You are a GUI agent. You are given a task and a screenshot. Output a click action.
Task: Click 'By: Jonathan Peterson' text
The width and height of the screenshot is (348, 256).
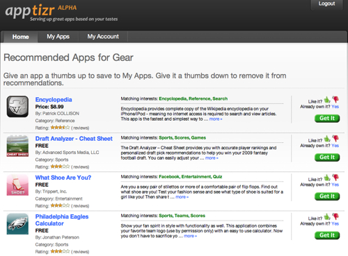(x=57, y=237)
